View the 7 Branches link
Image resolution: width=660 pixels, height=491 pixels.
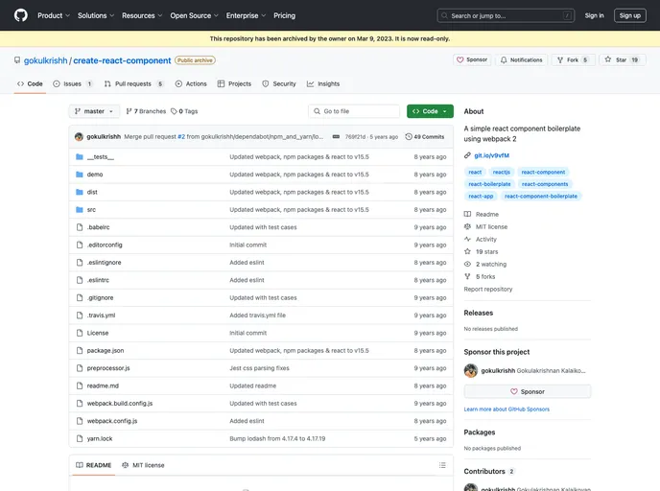(x=146, y=111)
